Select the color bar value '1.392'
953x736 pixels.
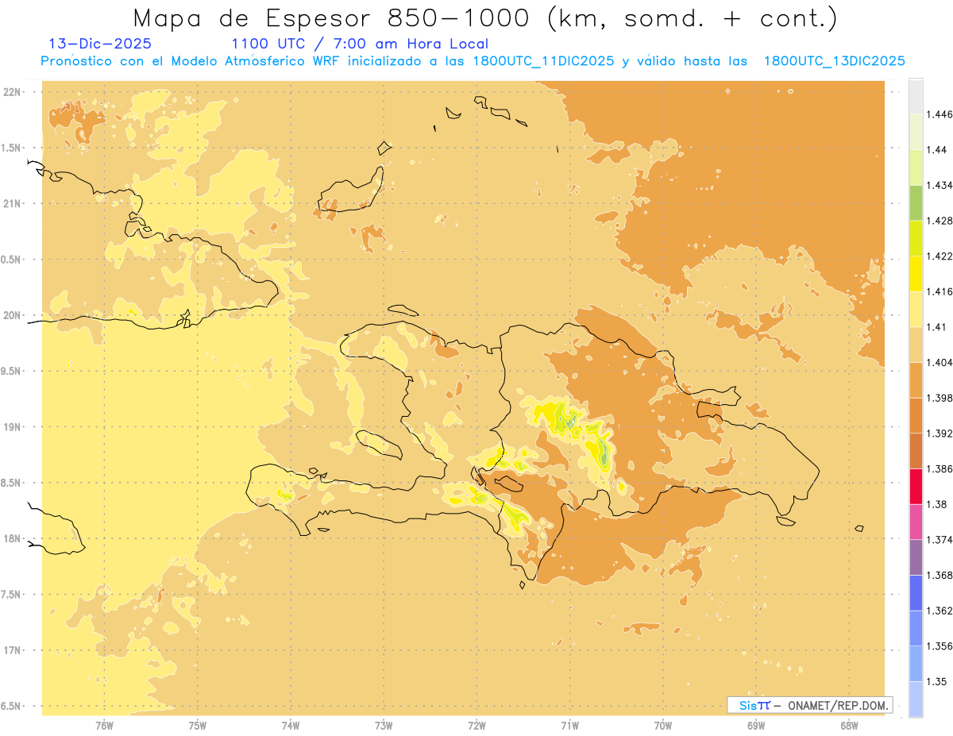pos(939,434)
